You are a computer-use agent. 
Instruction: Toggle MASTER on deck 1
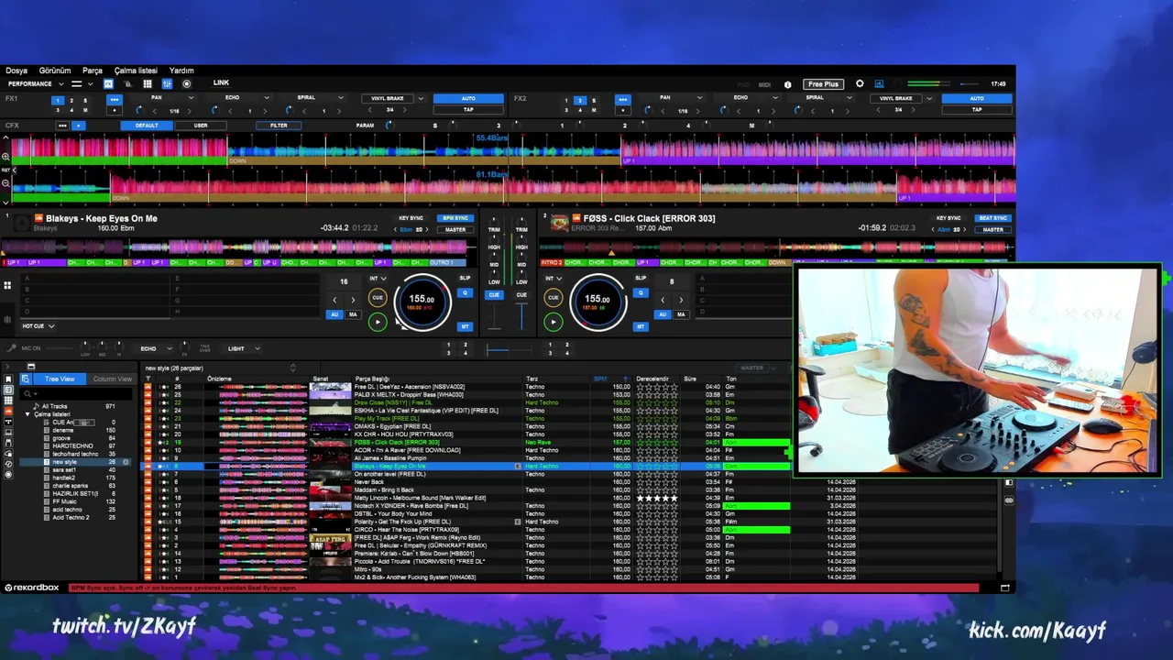coord(455,229)
